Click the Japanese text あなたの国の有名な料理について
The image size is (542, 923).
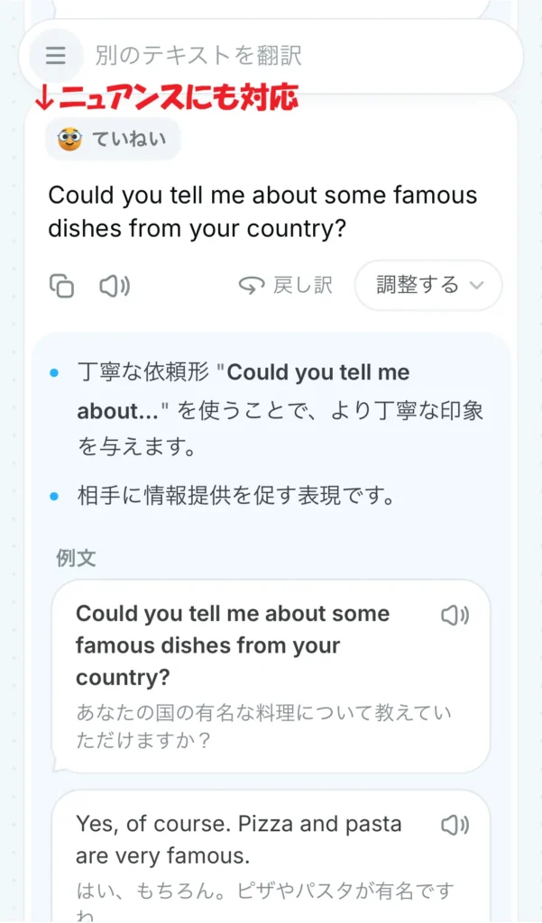point(263,713)
